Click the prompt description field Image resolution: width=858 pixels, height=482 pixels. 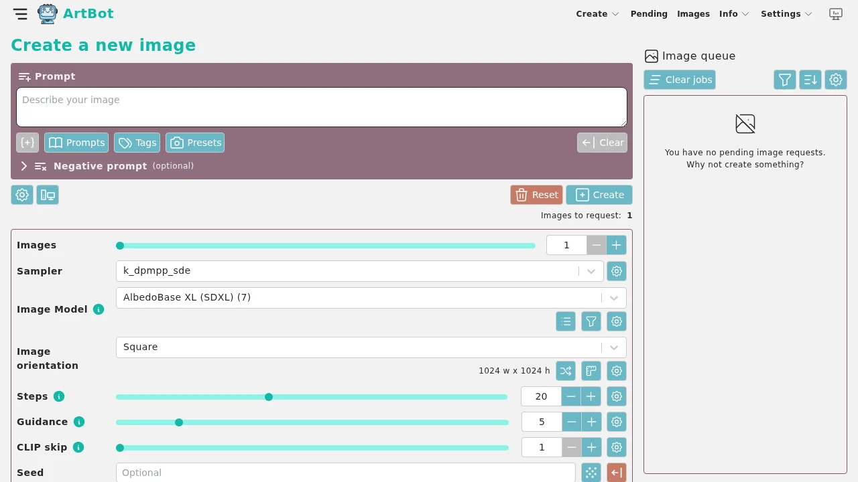coord(321,107)
